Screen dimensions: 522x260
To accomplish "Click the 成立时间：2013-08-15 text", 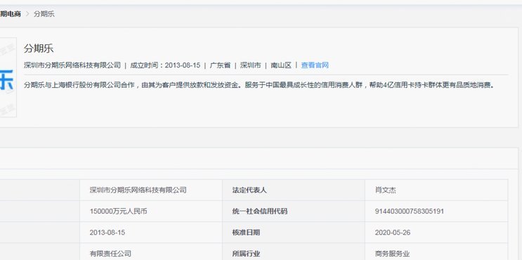I will tap(165, 65).
